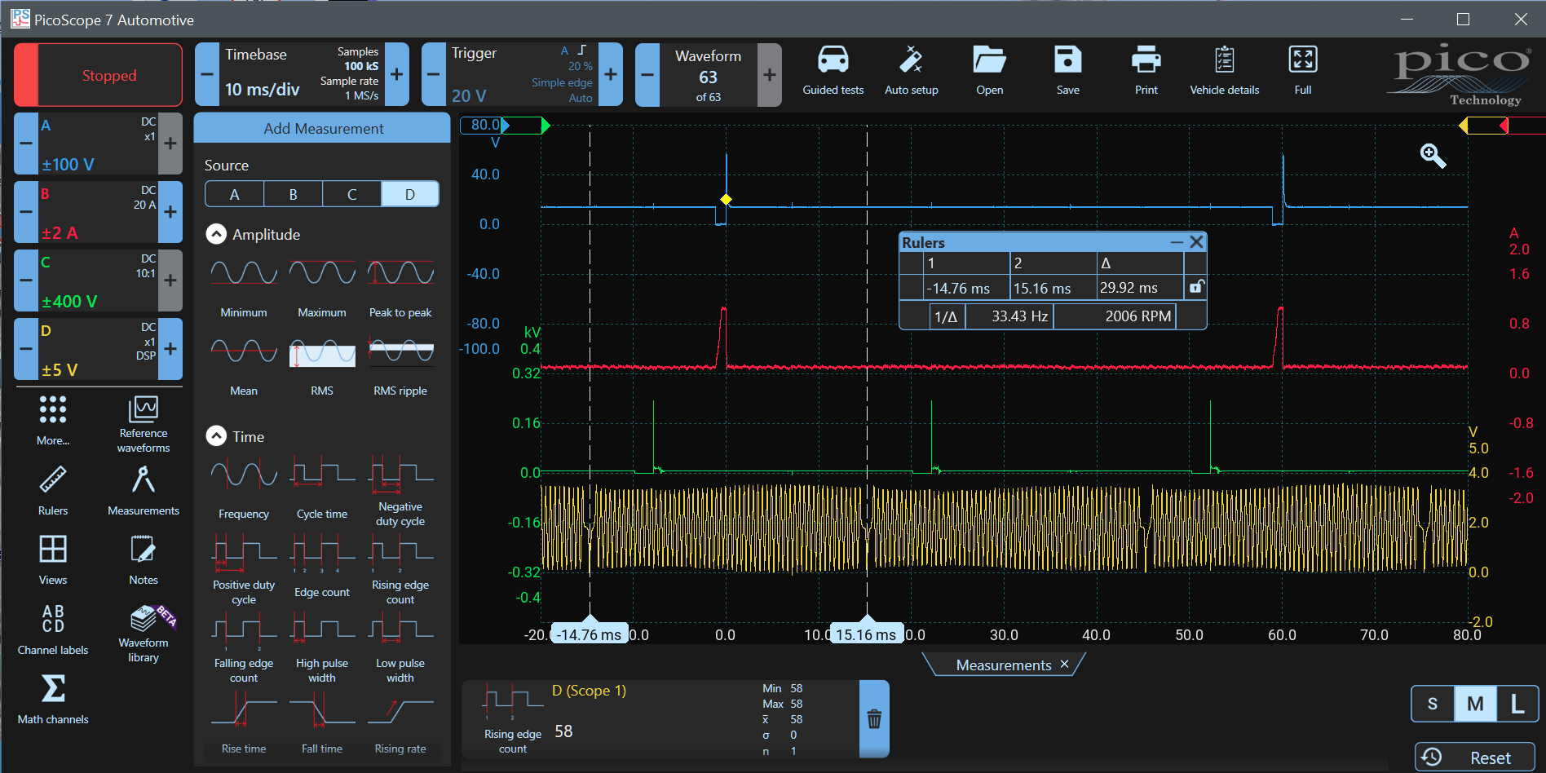Open Channel labels
The height and width of the screenshot is (773, 1546).
[53, 629]
